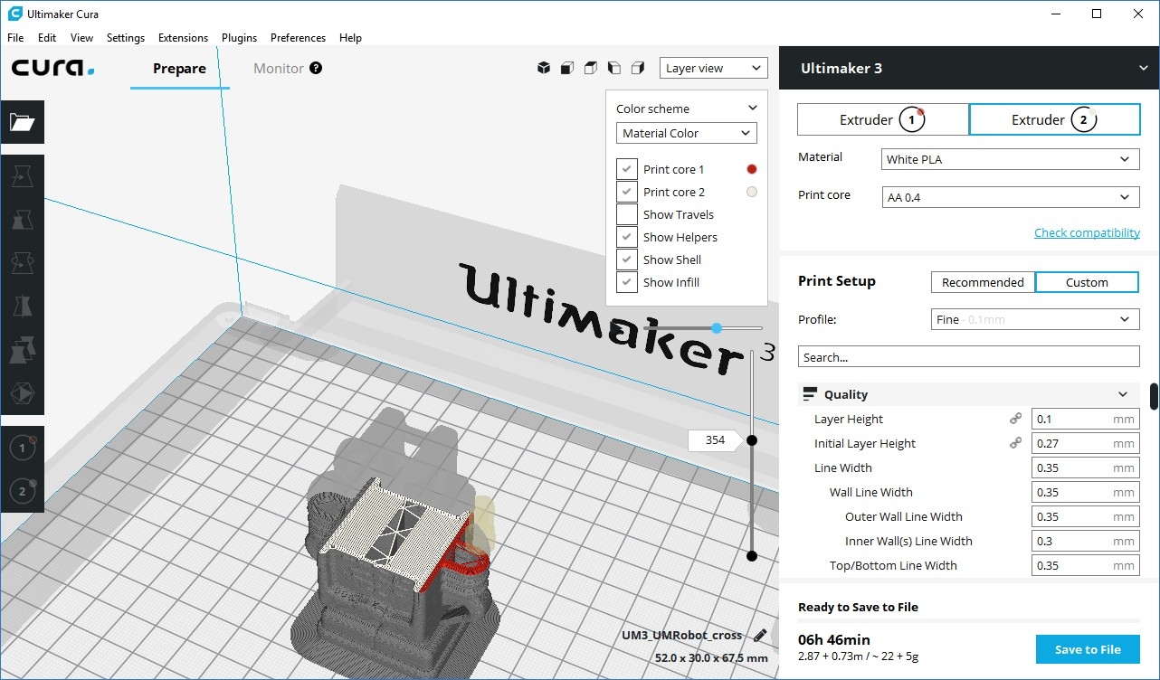Screen dimensions: 1160x680
Task: Switch camera to front view cube icon
Action: [567, 68]
